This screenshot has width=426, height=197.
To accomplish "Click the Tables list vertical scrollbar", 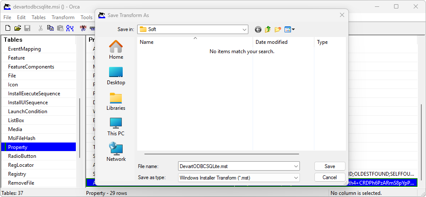I will [80, 128].
